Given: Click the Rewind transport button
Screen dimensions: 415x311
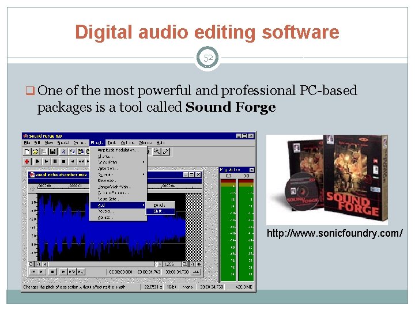Looking at the screenshot, I should pyautogui.click(x=81, y=161).
